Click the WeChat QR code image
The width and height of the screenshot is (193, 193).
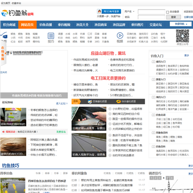click(x=182, y=36)
